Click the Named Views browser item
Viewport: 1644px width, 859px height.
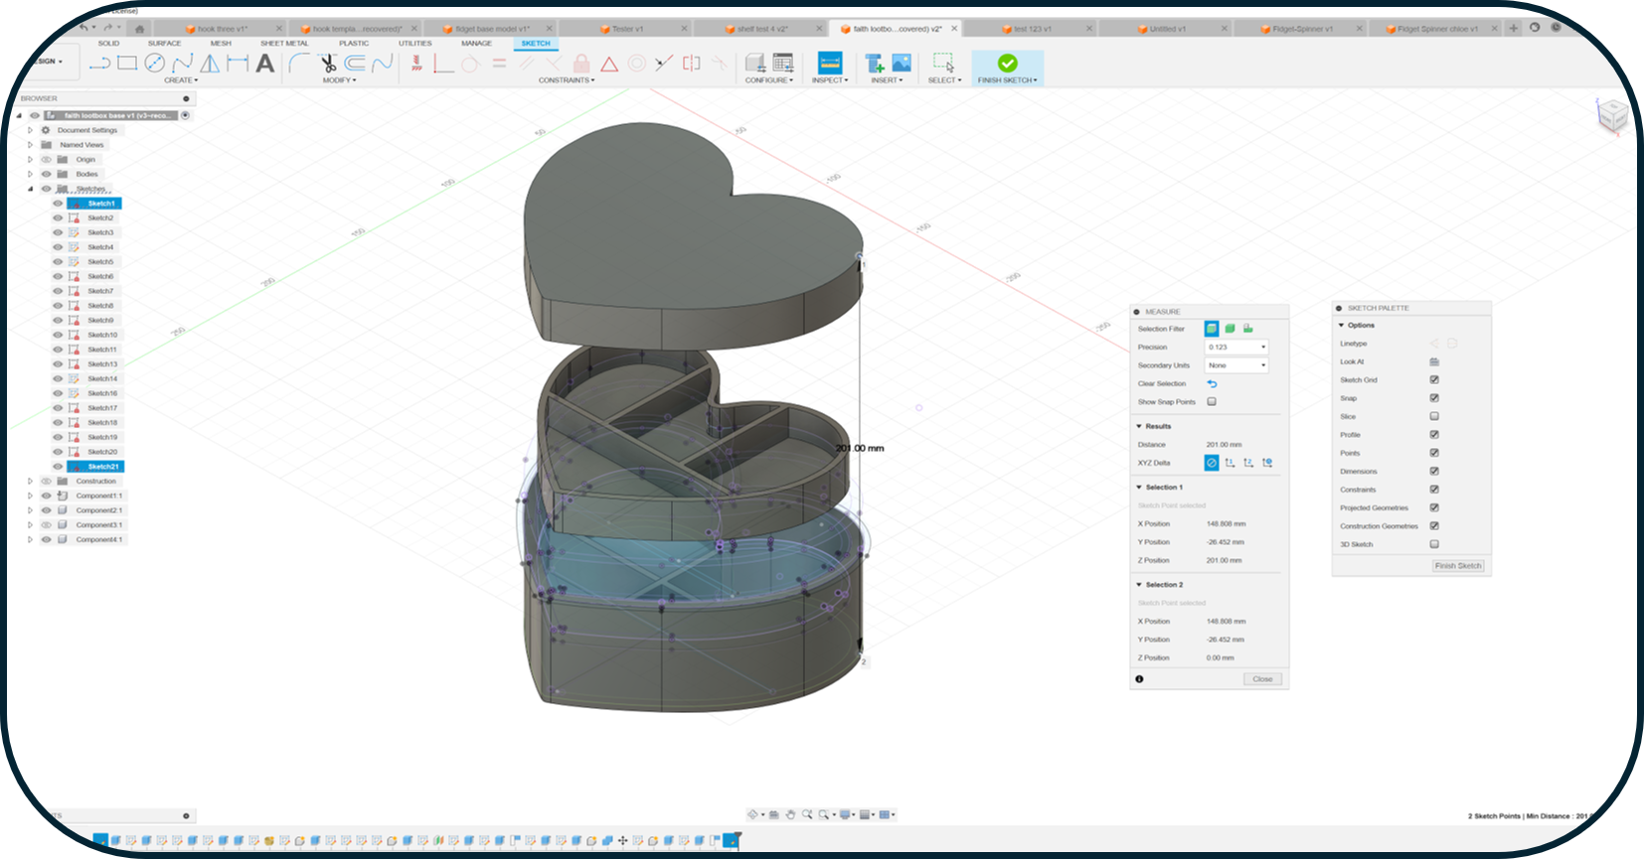pos(82,145)
